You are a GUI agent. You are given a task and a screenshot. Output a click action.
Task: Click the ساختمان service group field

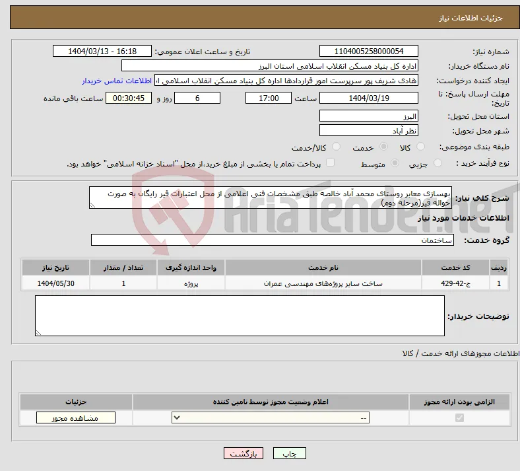tap(273, 240)
